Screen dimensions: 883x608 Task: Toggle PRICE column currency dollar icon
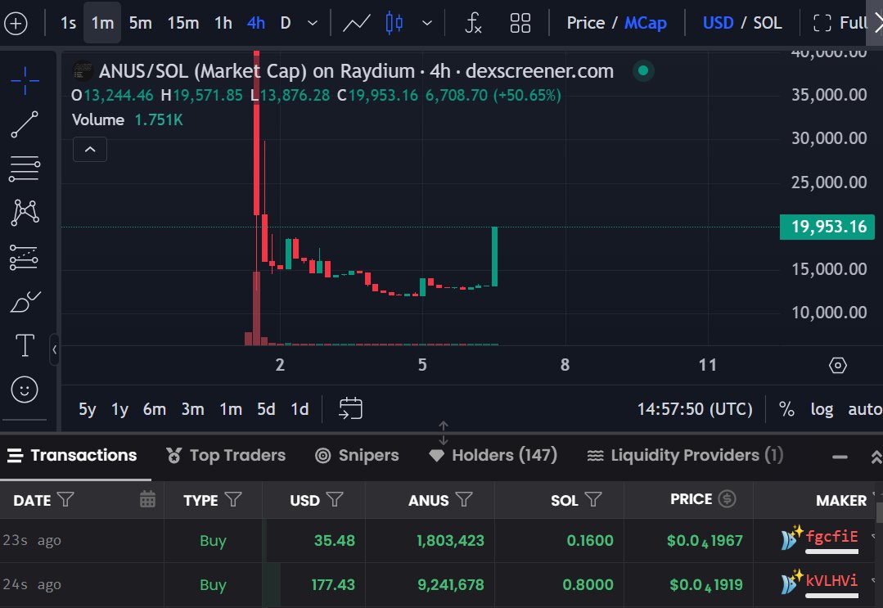(x=727, y=499)
